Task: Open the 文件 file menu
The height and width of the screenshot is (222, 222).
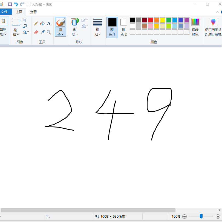Action: 5,12
